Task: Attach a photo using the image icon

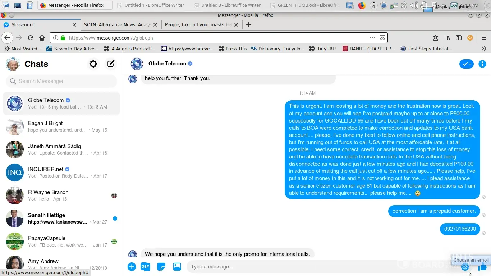Action: pyautogui.click(x=177, y=267)
